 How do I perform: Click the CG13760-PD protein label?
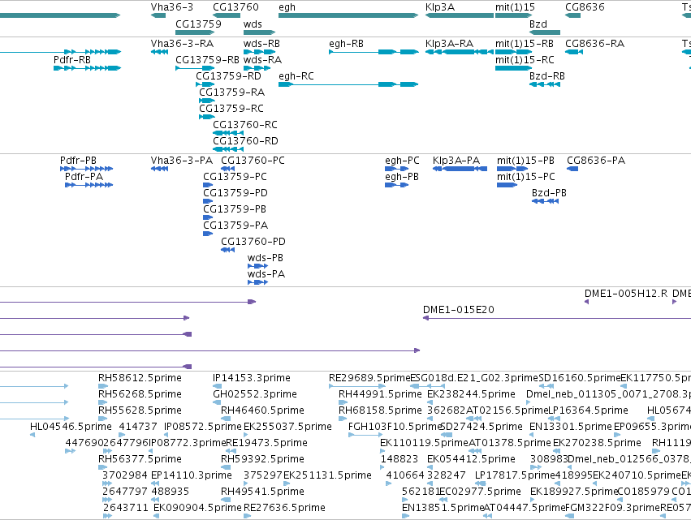253,243
